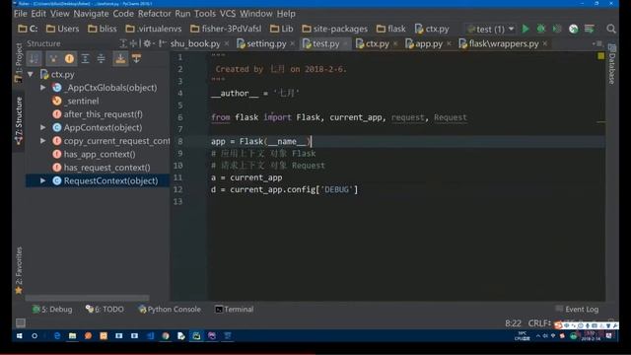This screenshot has height=355, width=631.
Task: Click the tool windows quick-access icon
Action: (x=20, y=322)
